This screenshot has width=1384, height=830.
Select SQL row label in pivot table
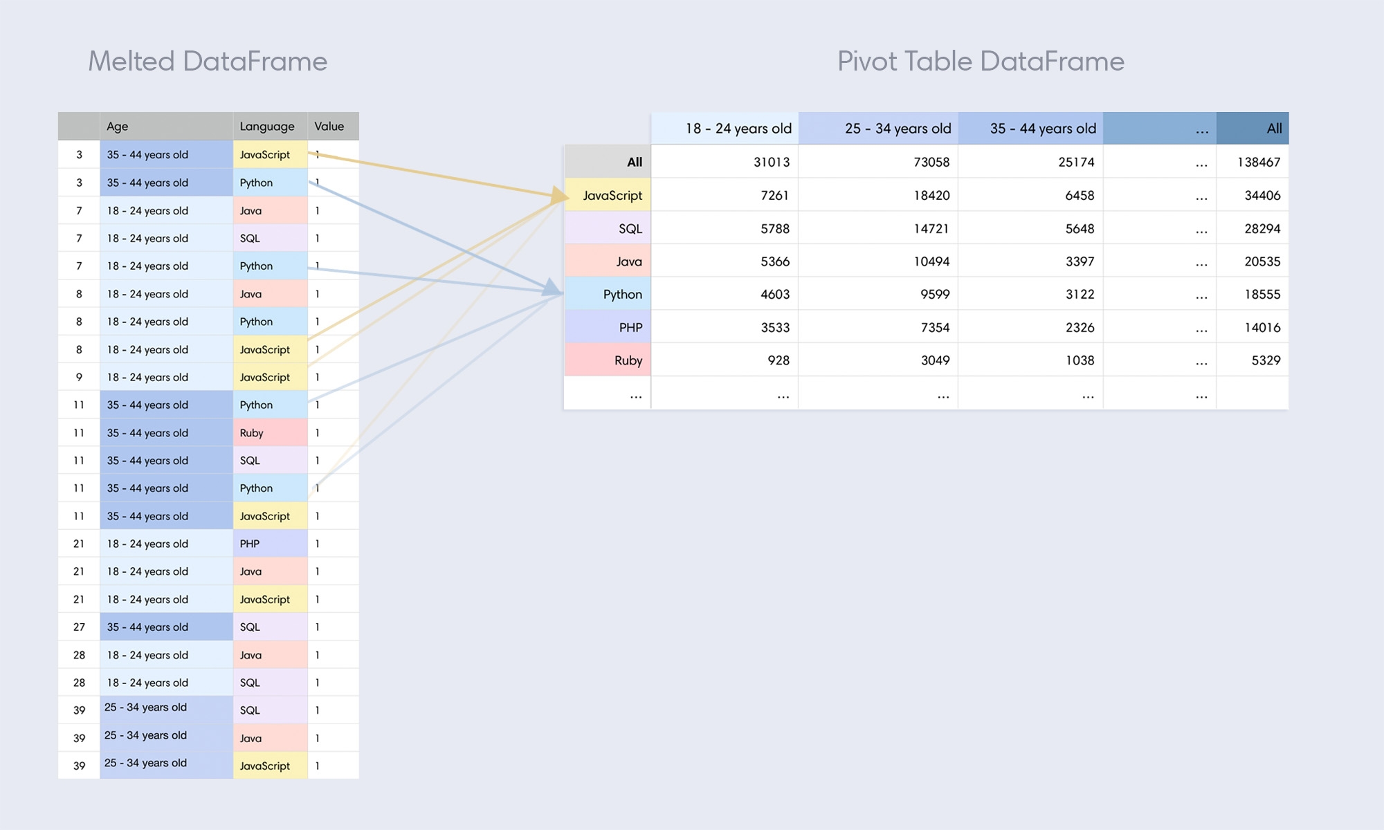[x=608, y=228]
